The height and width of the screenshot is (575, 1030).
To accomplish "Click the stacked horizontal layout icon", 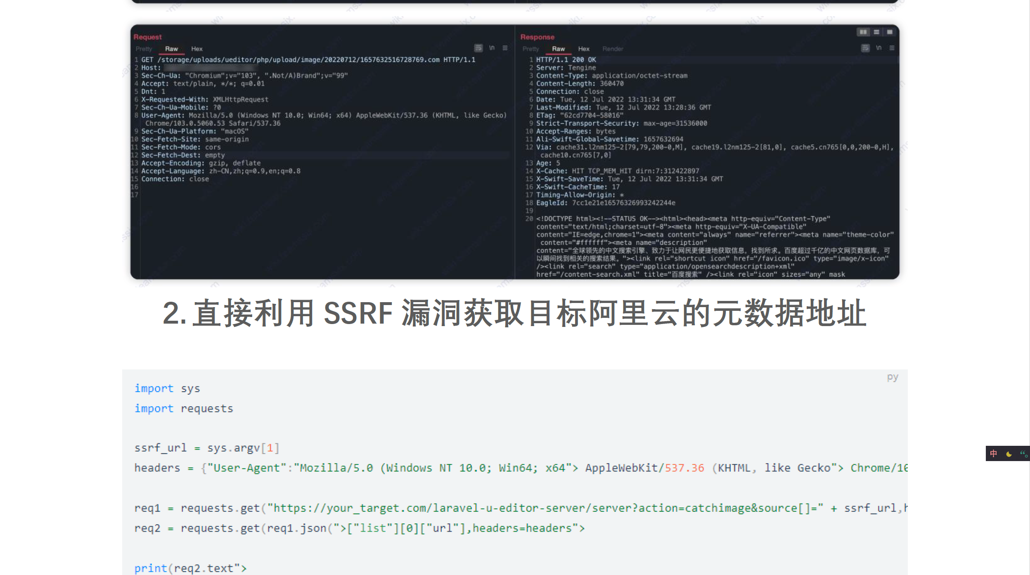I will pos(876,32).
